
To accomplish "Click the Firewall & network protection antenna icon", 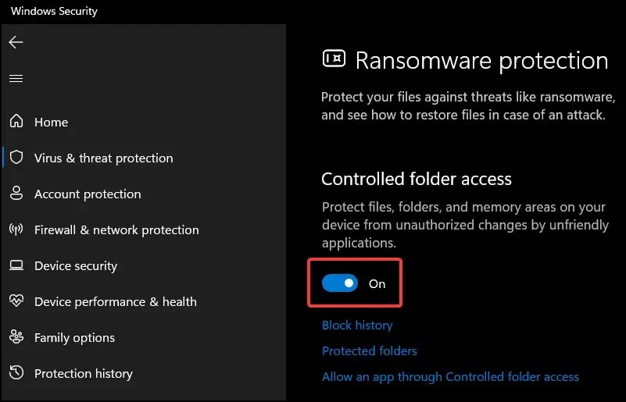I will coord(16,229).
